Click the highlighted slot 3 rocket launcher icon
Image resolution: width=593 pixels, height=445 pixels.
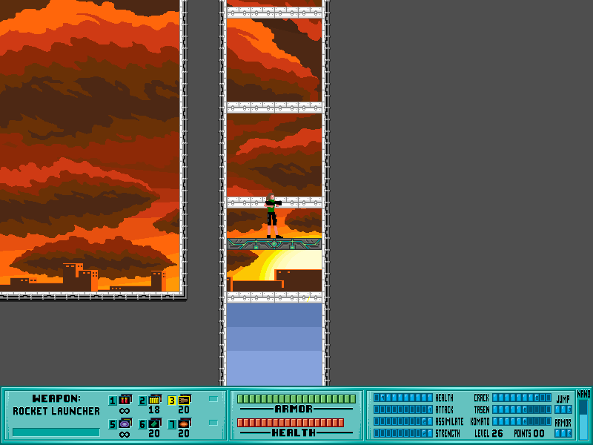[183, 400]
